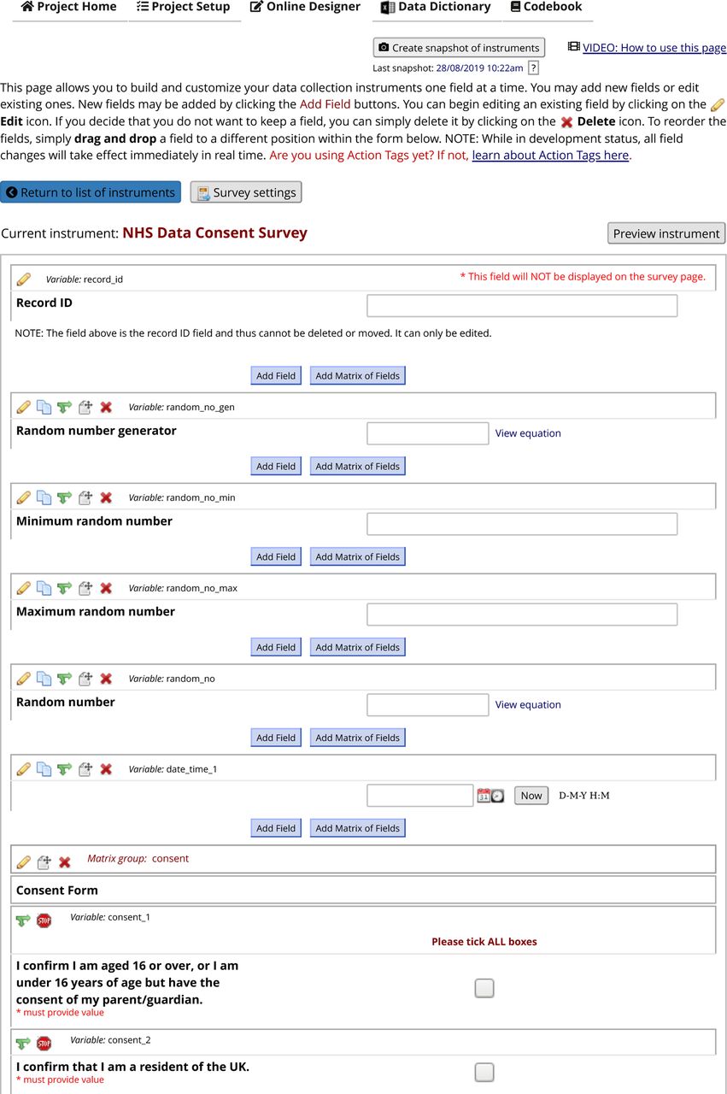The width and height of the screenshot is (727, 1094).
Task: Open branching logic for random_no field
Action: click(64, 679)
